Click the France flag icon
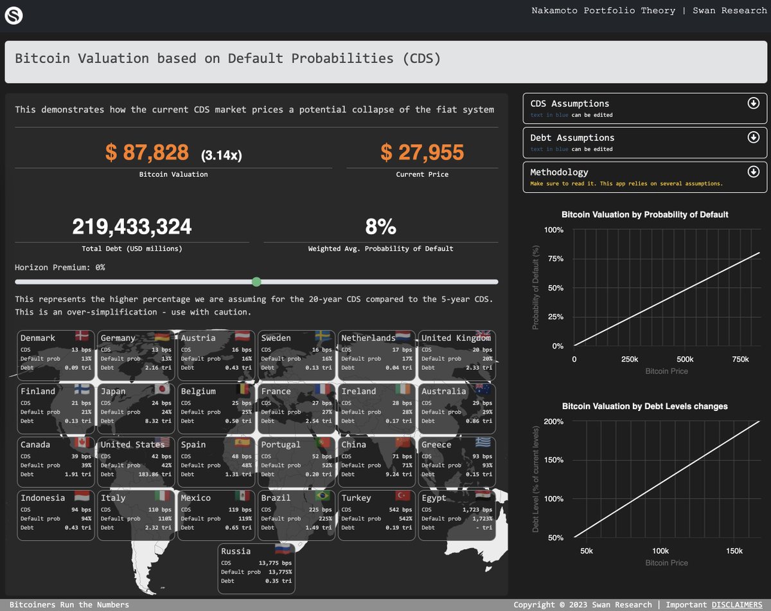This screenshot has height=611, width=771. (x=323, y=389)
